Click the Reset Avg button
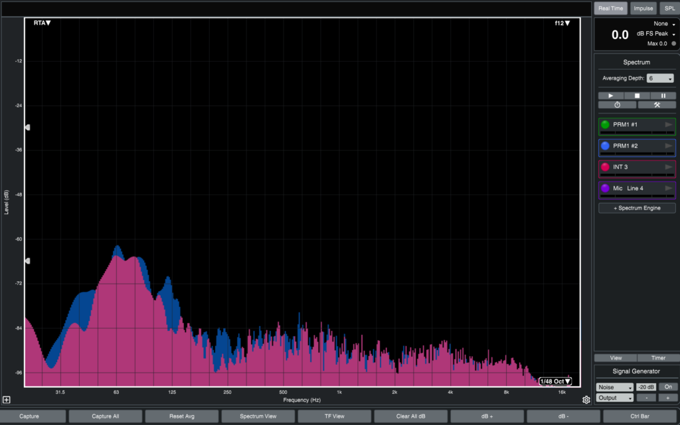 pos(182,416)
